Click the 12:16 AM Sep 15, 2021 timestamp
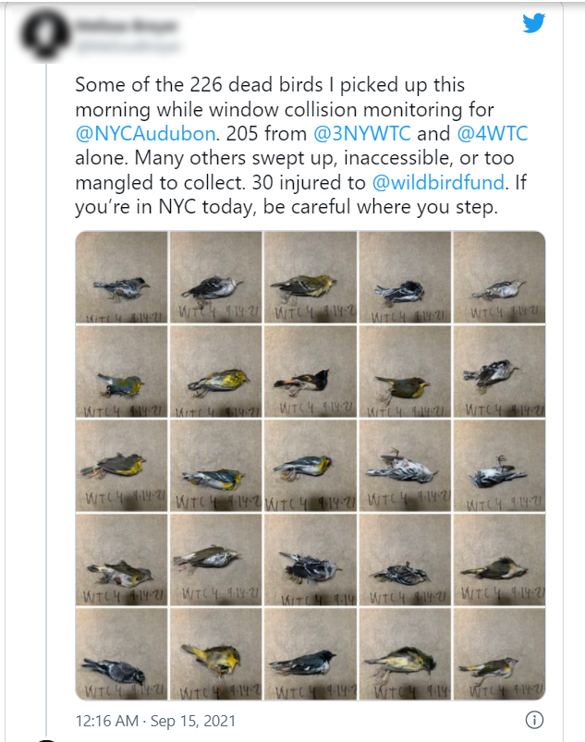 pos(155,721)
